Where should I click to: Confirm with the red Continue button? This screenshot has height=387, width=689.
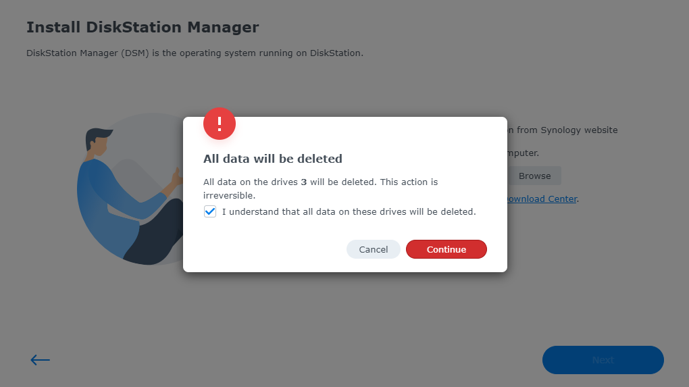[x=446, y=249]
